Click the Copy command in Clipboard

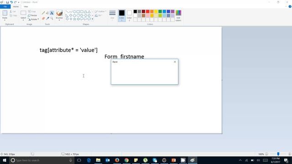pos(13,15)
